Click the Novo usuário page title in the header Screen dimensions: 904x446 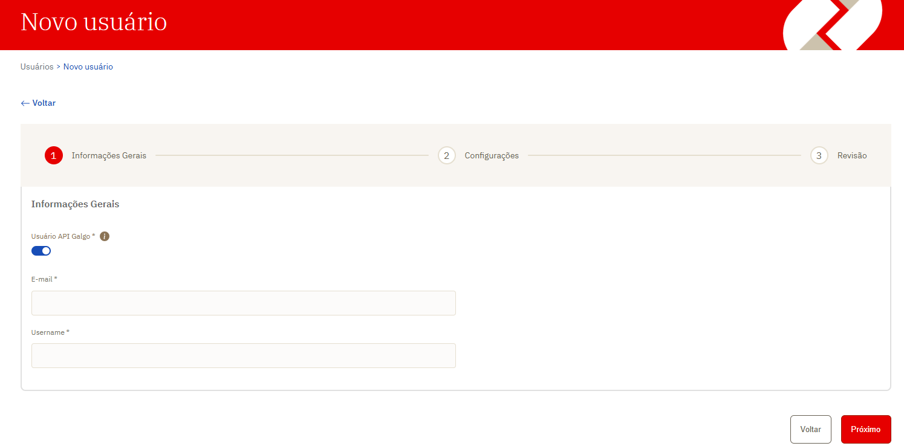pos(94,22)
